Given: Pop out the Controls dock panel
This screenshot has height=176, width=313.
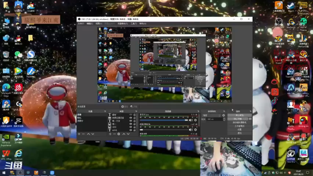Looking at the screenshot, I should 250,111.
